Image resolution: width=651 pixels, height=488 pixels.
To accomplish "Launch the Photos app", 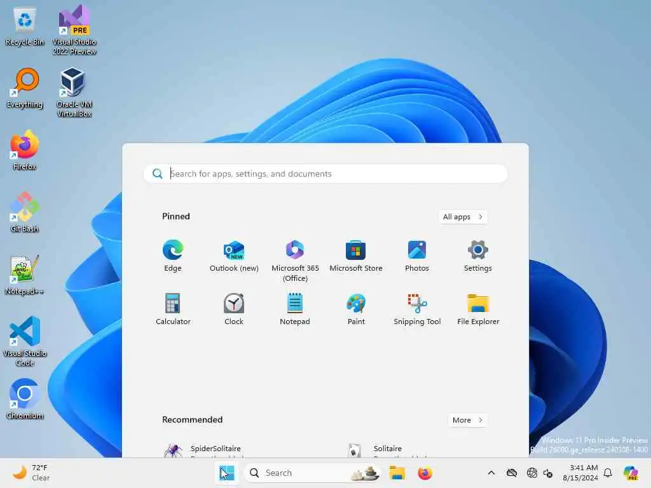I will pyautogui.click(x=417, y=255).
